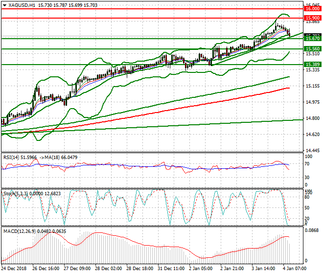Click the 15.510 price scale value

tap(313, 54)
